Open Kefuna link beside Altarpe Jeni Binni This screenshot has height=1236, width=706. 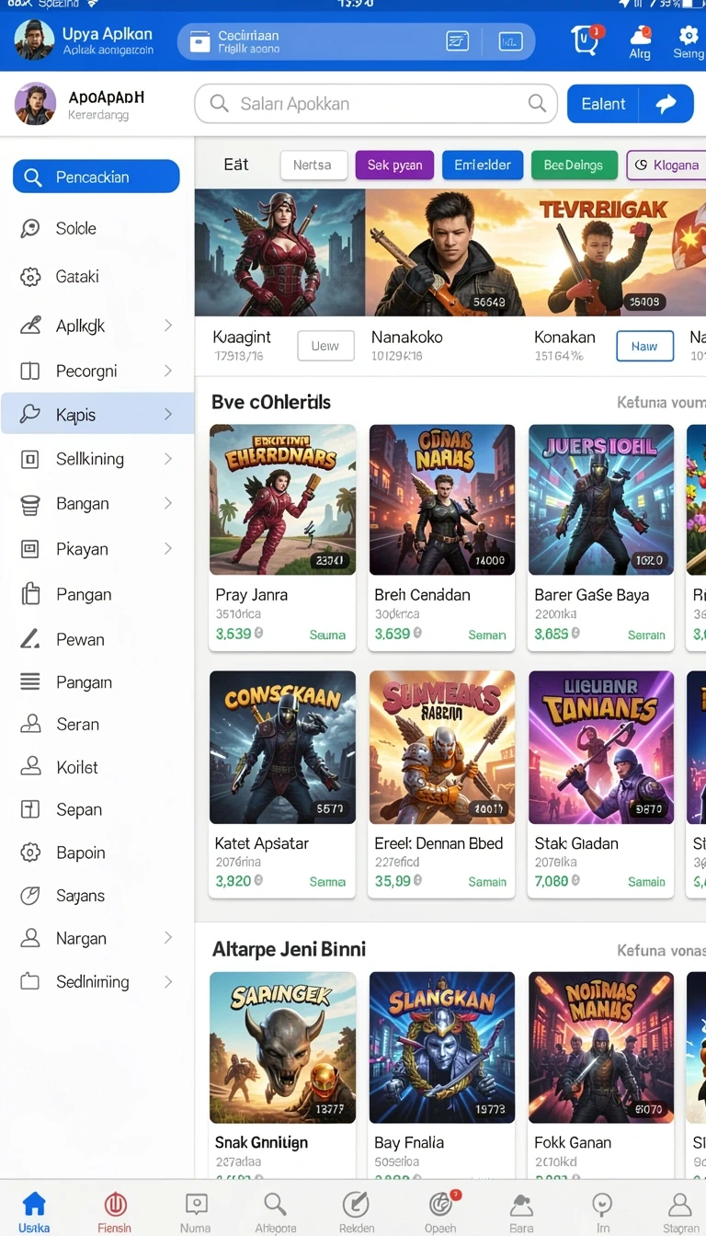click(661, 950)
